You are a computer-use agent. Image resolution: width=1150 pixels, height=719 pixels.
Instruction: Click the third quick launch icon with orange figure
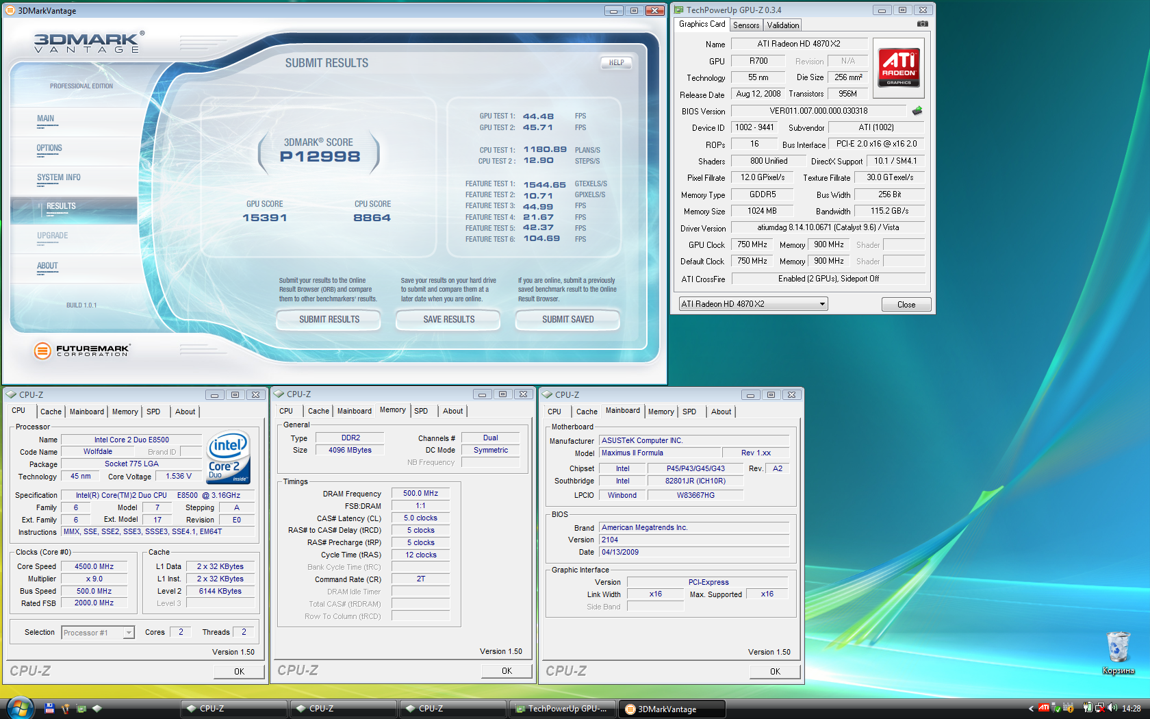tap(66, 709)
